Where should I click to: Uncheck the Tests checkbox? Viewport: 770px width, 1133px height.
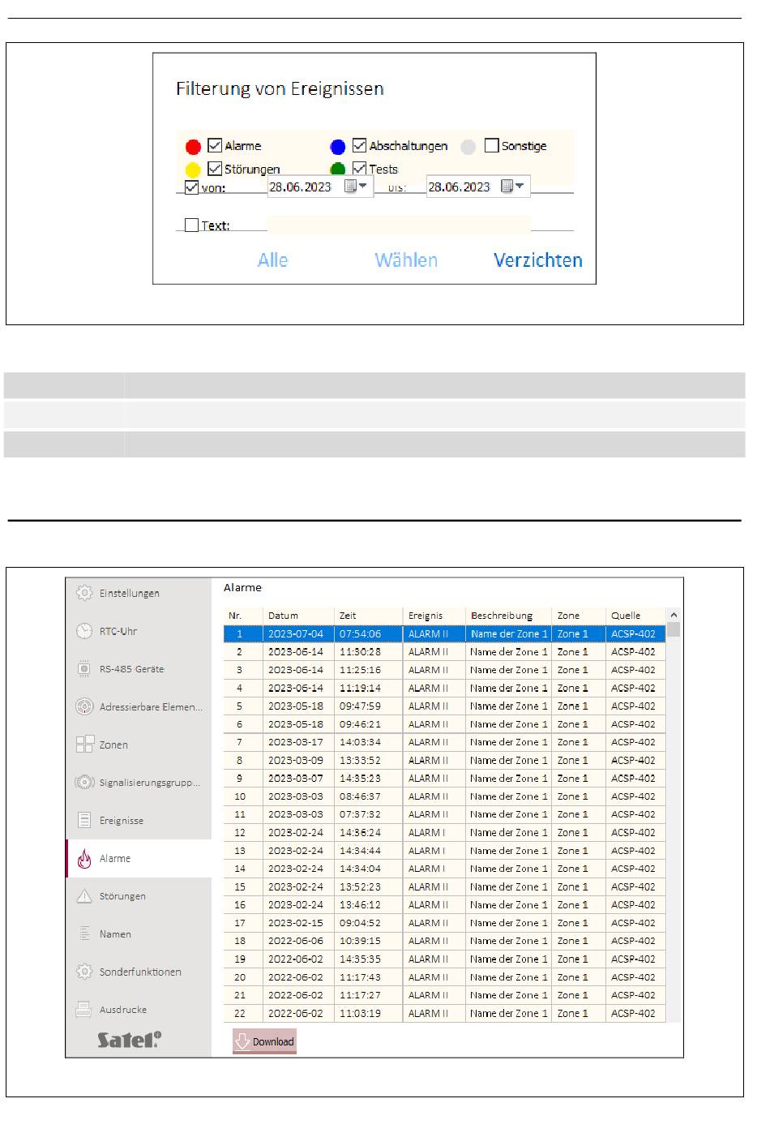tap(359, 169)
